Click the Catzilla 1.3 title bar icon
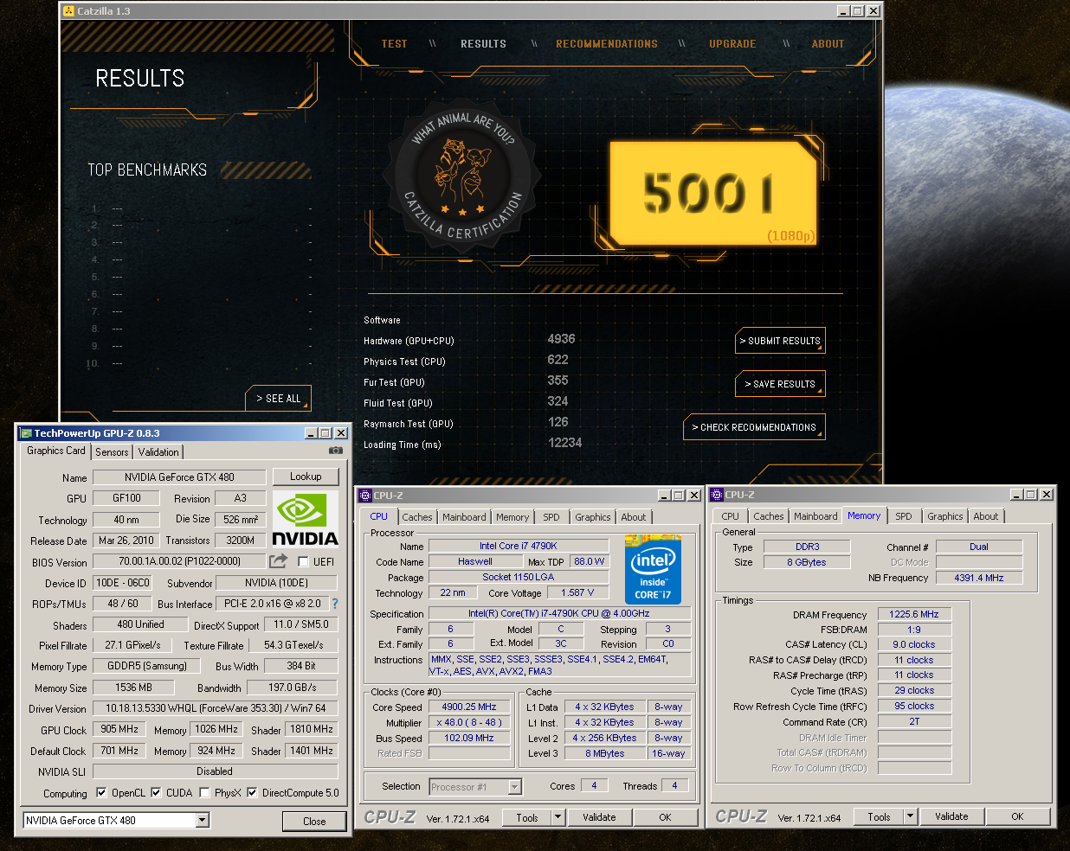 tap(69, 11)
